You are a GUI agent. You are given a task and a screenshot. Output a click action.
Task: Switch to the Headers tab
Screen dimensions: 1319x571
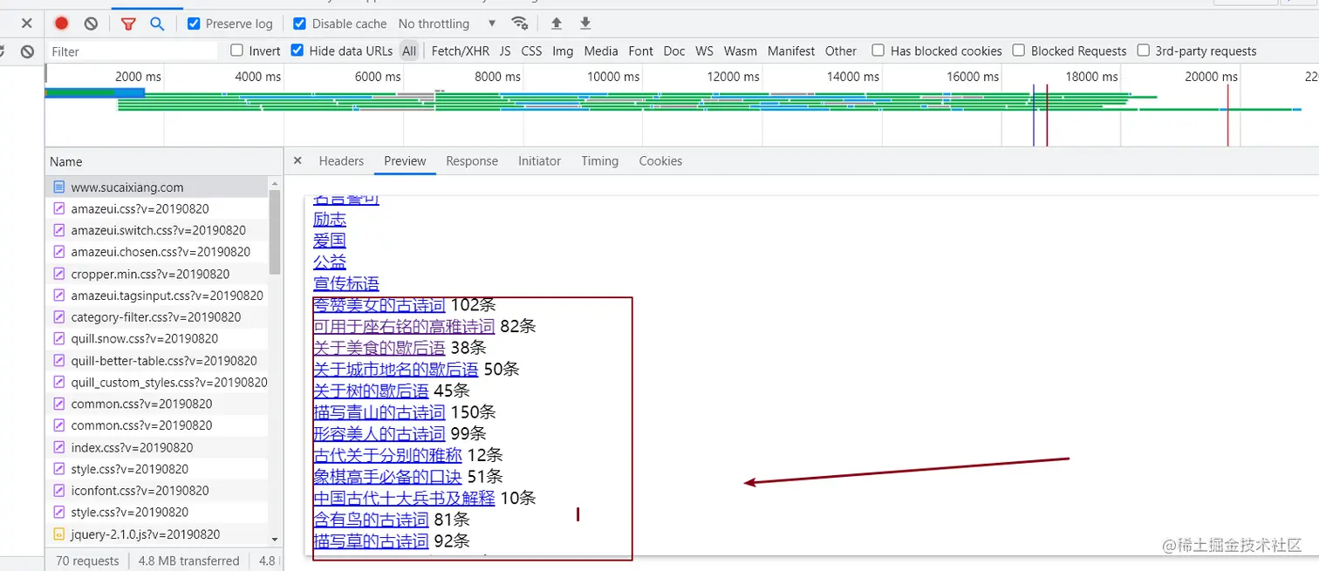[341, 161]
